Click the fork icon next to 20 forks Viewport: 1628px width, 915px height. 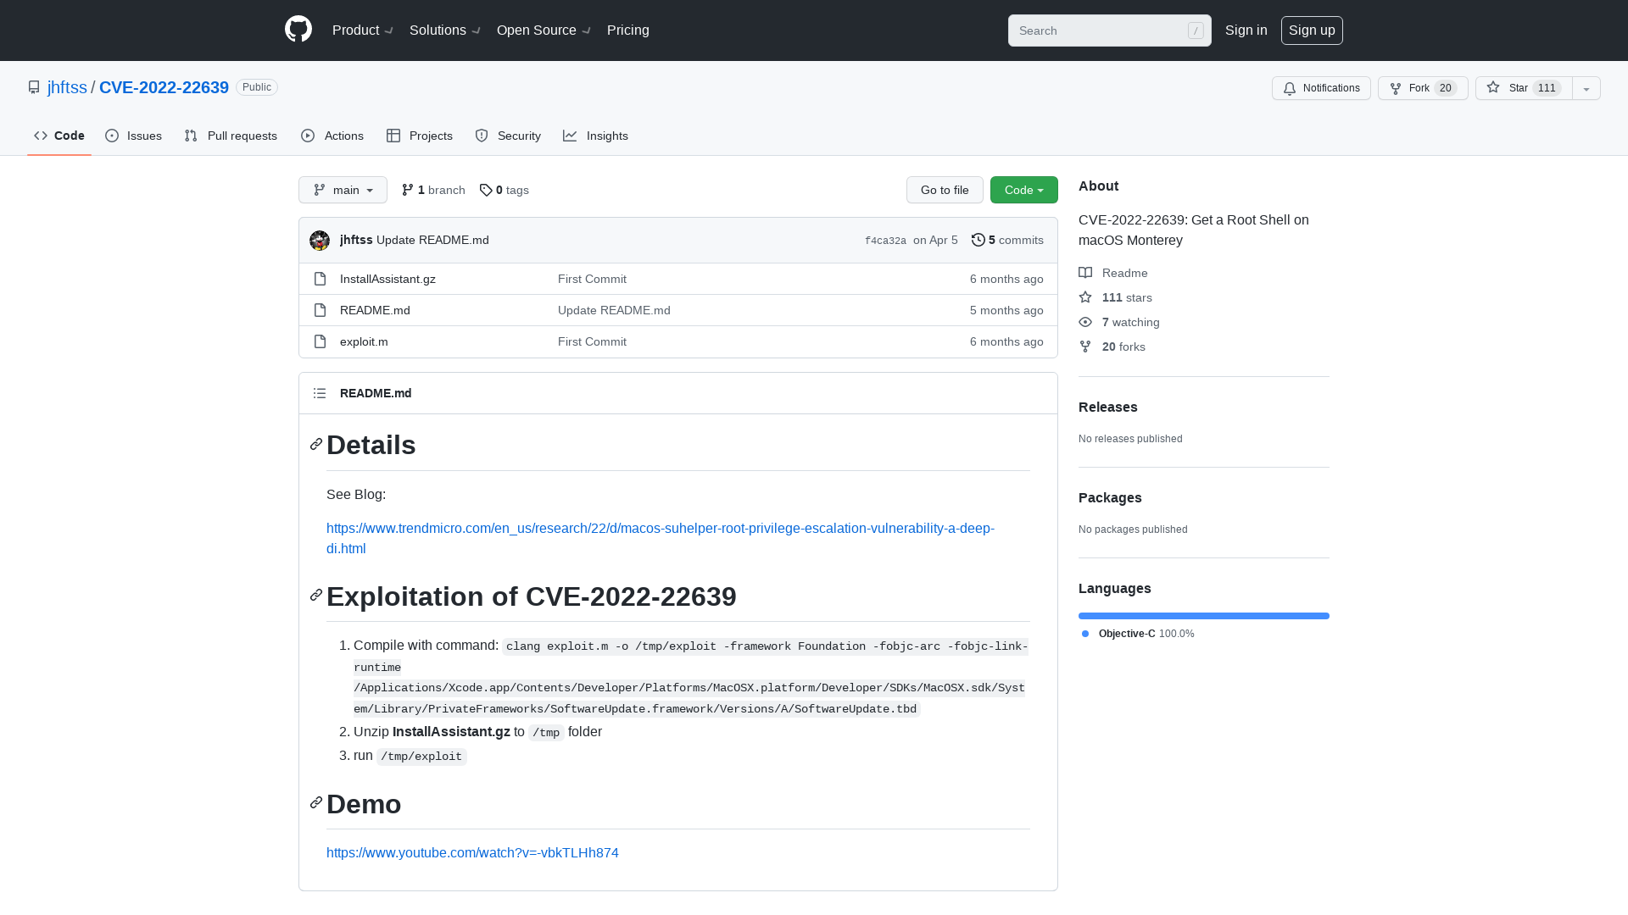click(x=1085, y=347)
